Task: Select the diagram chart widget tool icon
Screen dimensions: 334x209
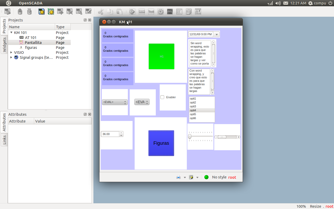Action: pyautogui.click(x=170, y=11)
